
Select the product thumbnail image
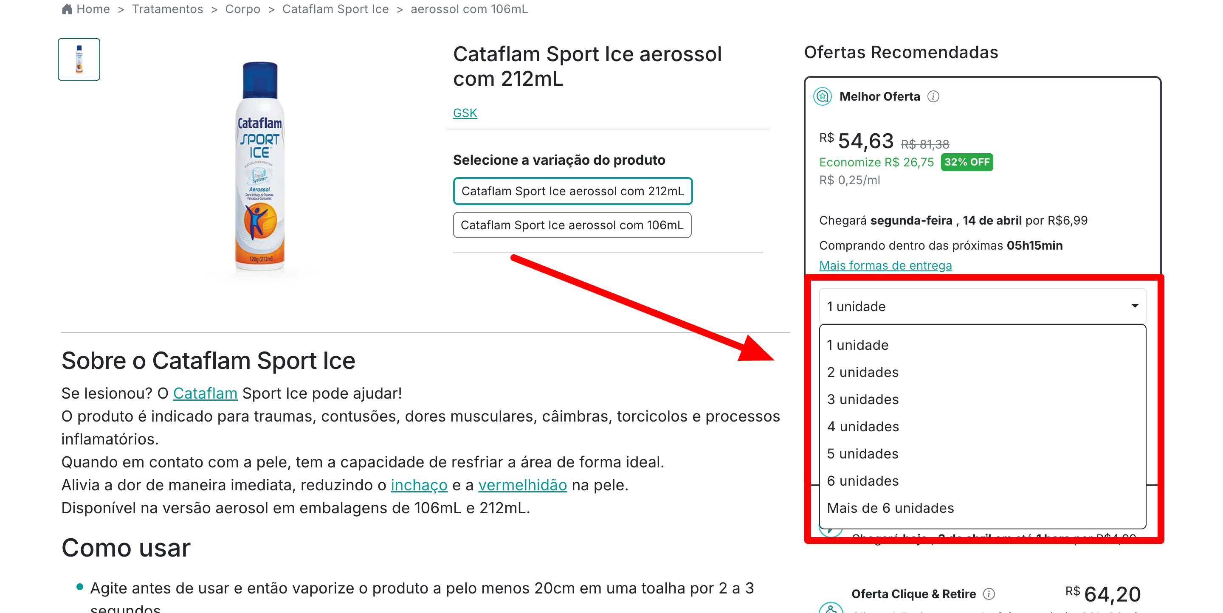click(79, 59)
